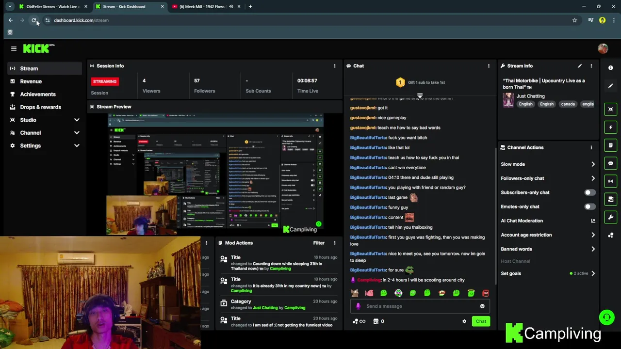Enable Subscribers-only chat toggle
The image size is (621, 349).
[x=589, y=192]
